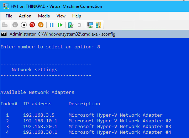Open the File menu
Image resolution: width=189 pixels, height=138 pixels.
(x=9, y=16)
